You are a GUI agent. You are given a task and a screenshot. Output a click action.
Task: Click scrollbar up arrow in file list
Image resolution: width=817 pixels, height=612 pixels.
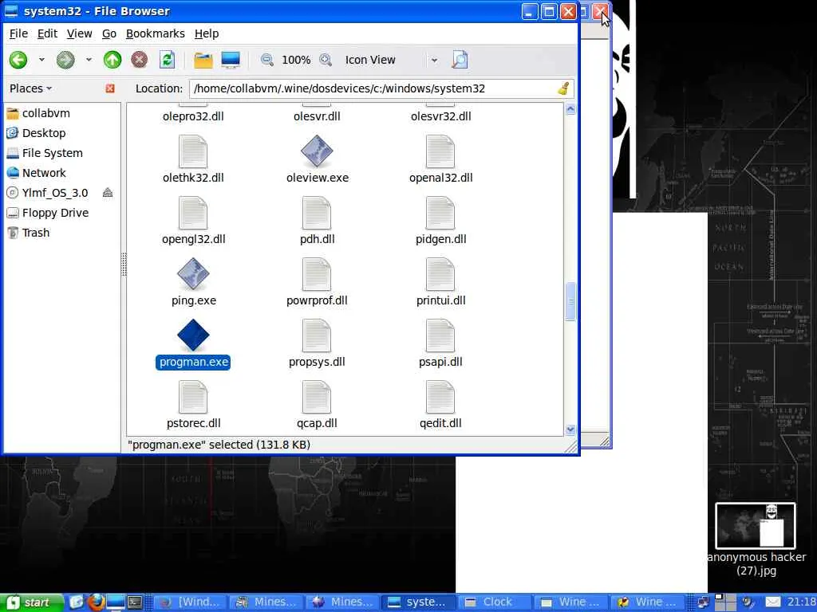tap(570, 108)
